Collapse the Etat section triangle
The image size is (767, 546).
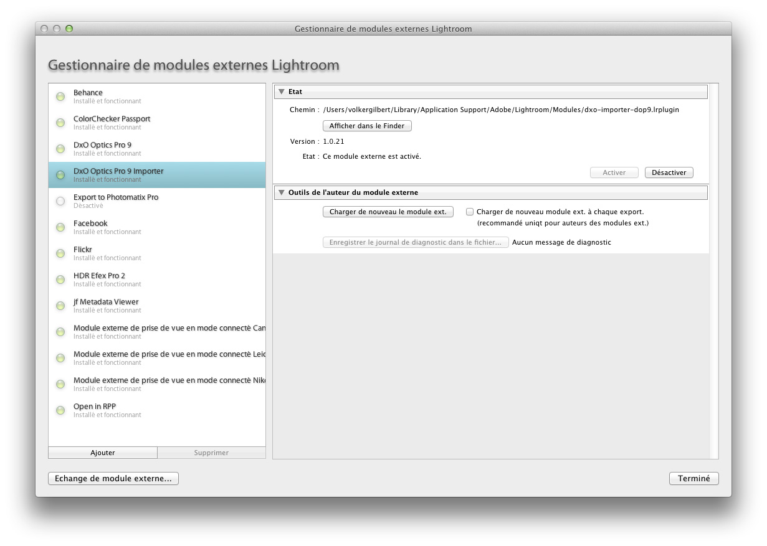coord(282,92)
